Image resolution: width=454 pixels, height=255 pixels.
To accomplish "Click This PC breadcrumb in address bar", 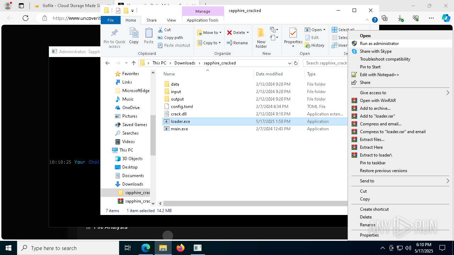I will pos(159,63).
